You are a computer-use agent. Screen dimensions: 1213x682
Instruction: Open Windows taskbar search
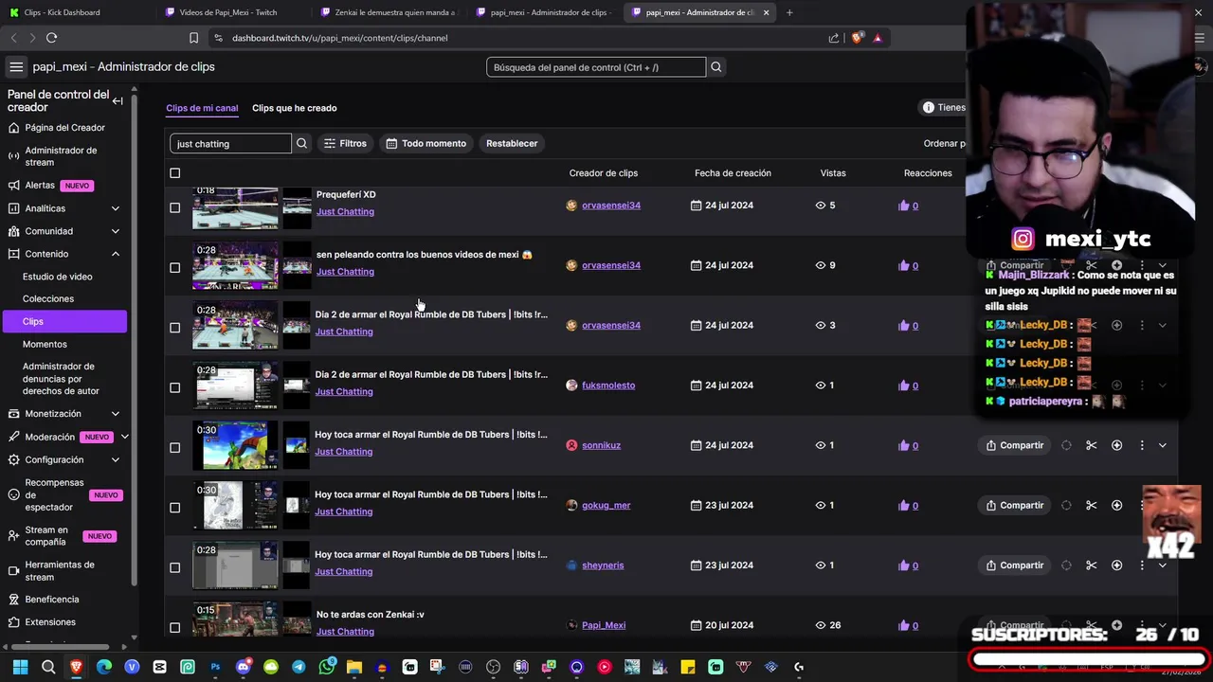[48, 667]
